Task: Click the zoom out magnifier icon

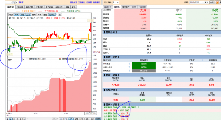Action: point(61,119)
